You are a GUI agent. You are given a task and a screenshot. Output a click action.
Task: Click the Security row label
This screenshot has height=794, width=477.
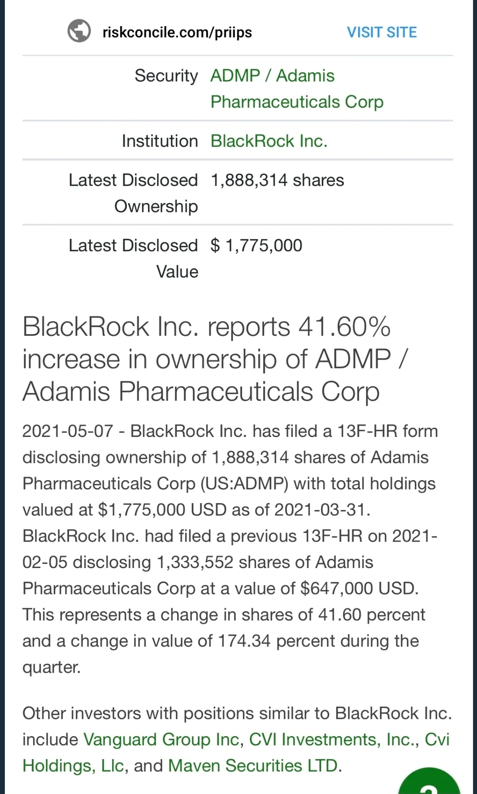tap(166, 76)
